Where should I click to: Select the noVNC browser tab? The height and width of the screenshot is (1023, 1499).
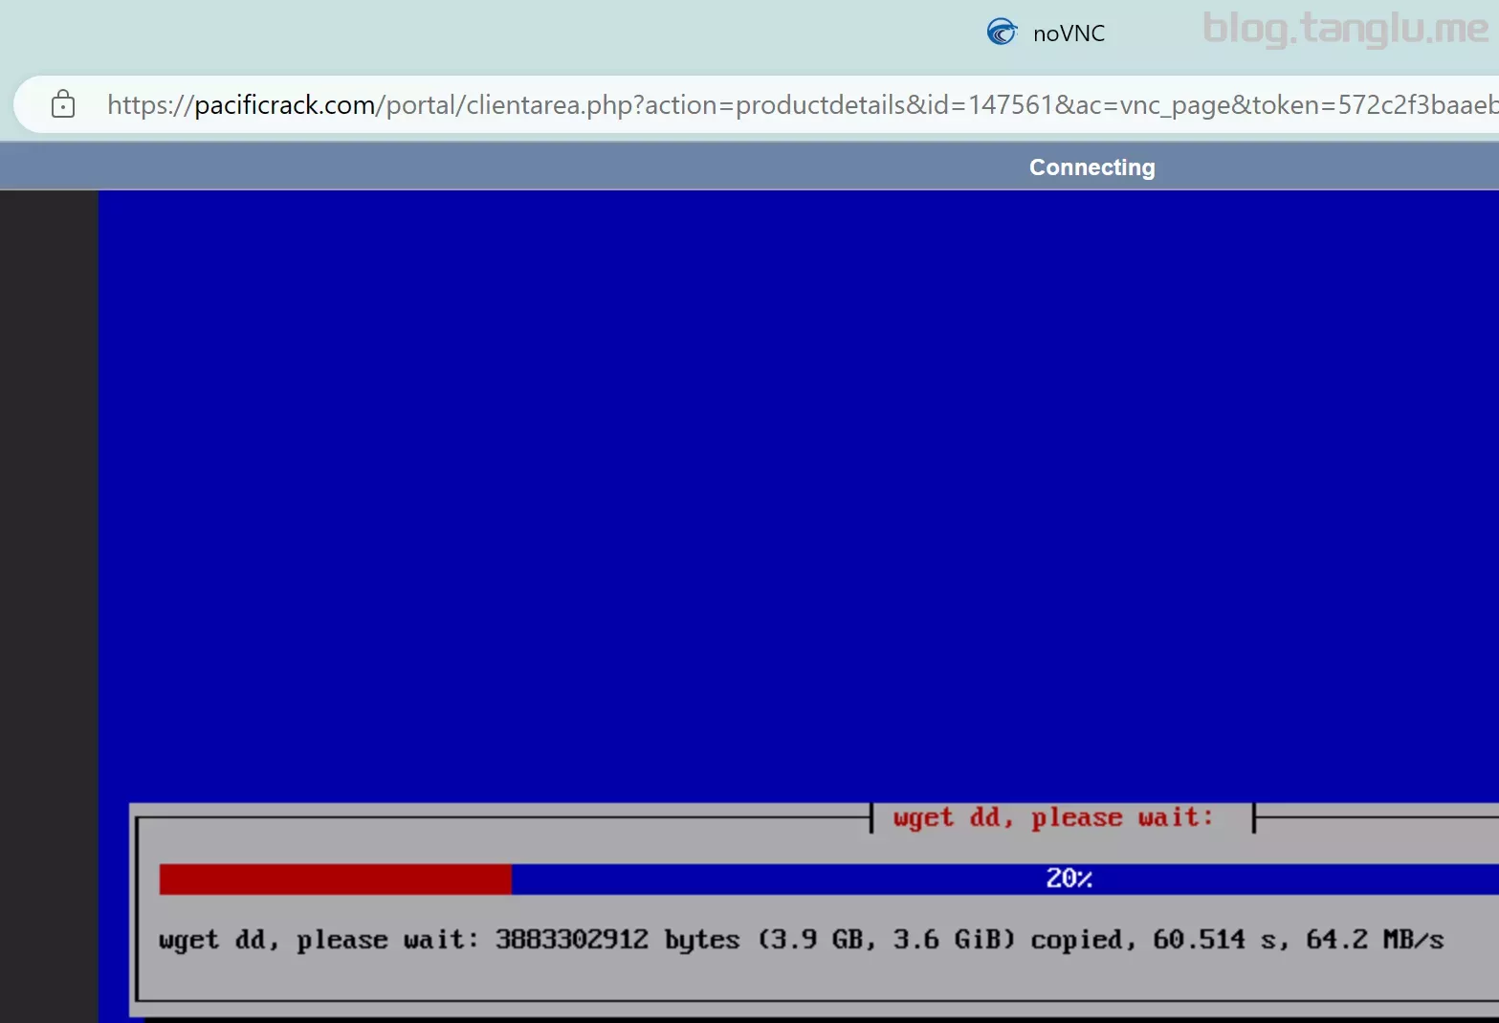(1046, 33)
